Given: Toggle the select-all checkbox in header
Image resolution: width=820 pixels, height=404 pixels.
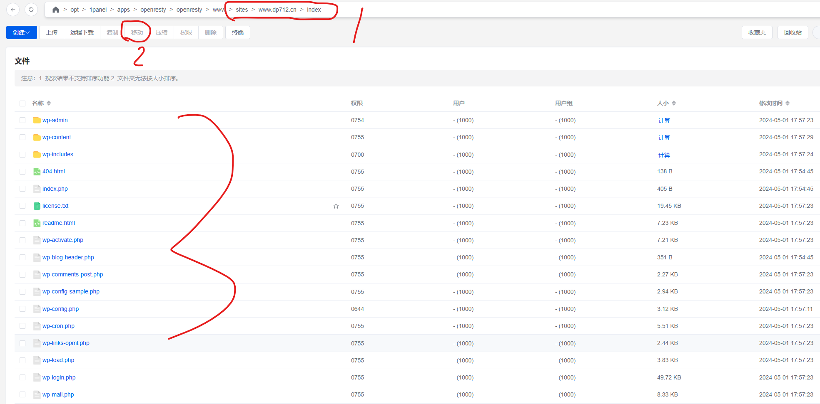Looking at the screenshot, I should pyautogui.click(x=22, y=103).
